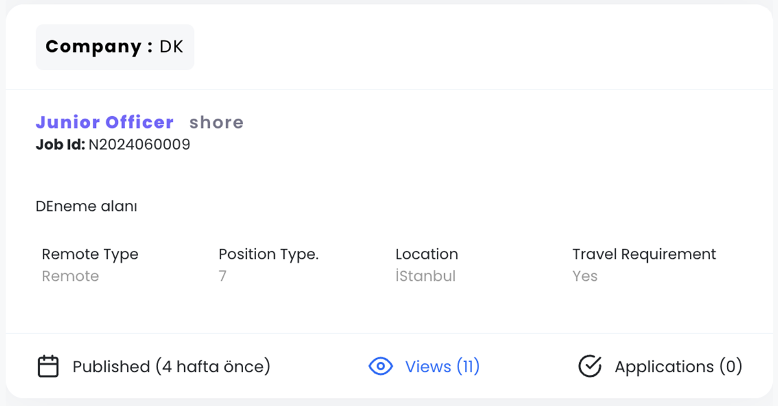Click the Views (11) link
The width and height of the screenshot is (778, 406).
pos(442,366)
